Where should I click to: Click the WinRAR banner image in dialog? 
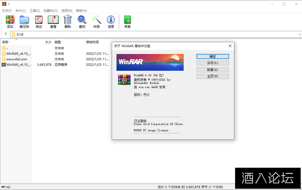tap(150, 62)
